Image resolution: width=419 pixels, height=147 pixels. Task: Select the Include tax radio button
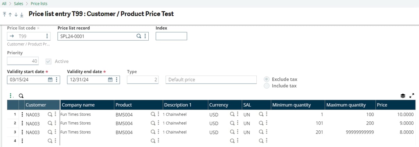266,86
